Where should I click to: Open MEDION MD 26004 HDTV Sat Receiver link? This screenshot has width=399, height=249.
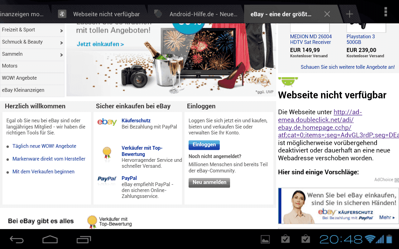(x=311, y=39)
